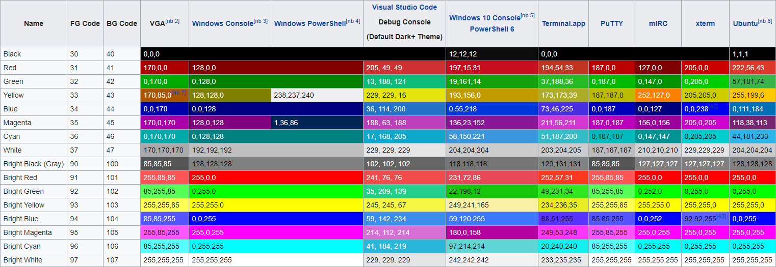
Task: Open the Windows 10 Console link
Action: pos(484,18)
